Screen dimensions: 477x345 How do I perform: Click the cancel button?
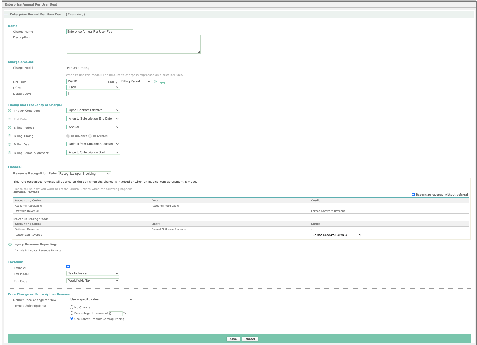[x=250, y=339]
